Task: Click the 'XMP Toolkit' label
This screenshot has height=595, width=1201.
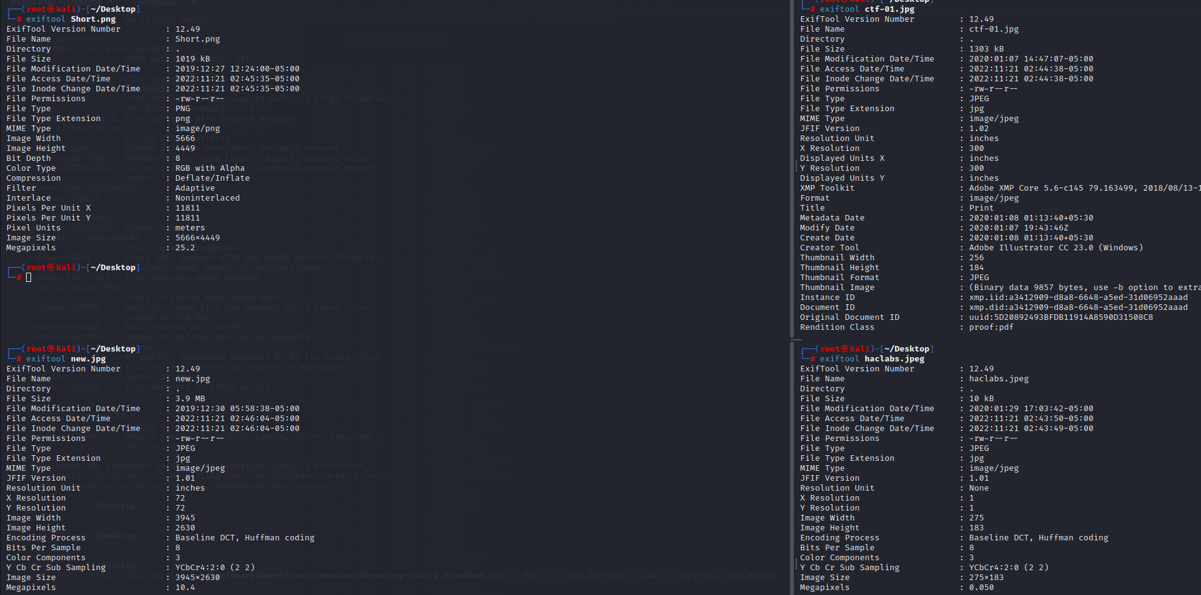Action: pos(827,188)
